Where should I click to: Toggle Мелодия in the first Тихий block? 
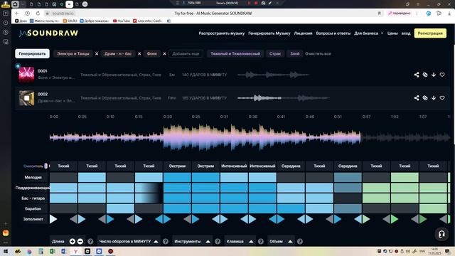pos(63,177)
